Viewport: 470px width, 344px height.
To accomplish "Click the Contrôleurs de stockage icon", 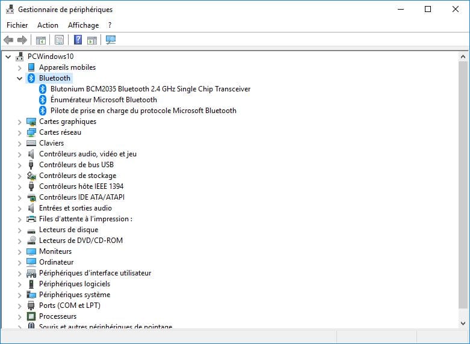I will click(x=31, y=176).
